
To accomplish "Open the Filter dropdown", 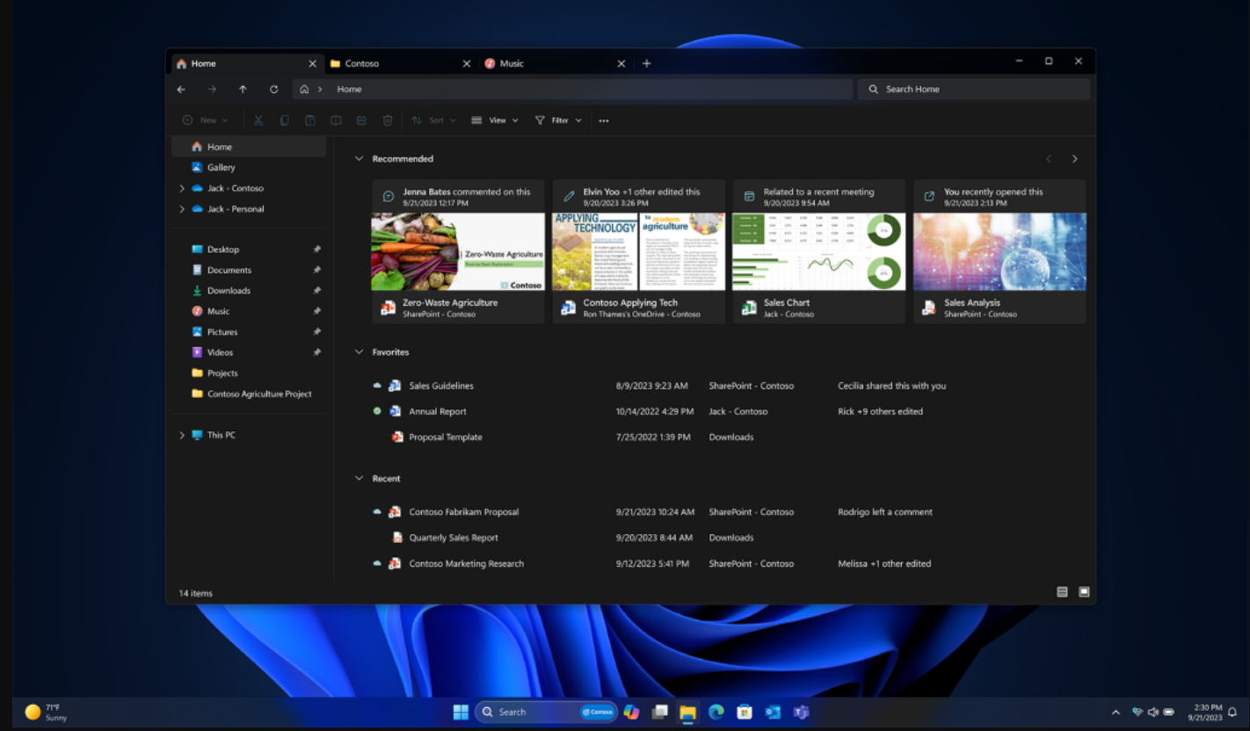I will coord(557,119).
